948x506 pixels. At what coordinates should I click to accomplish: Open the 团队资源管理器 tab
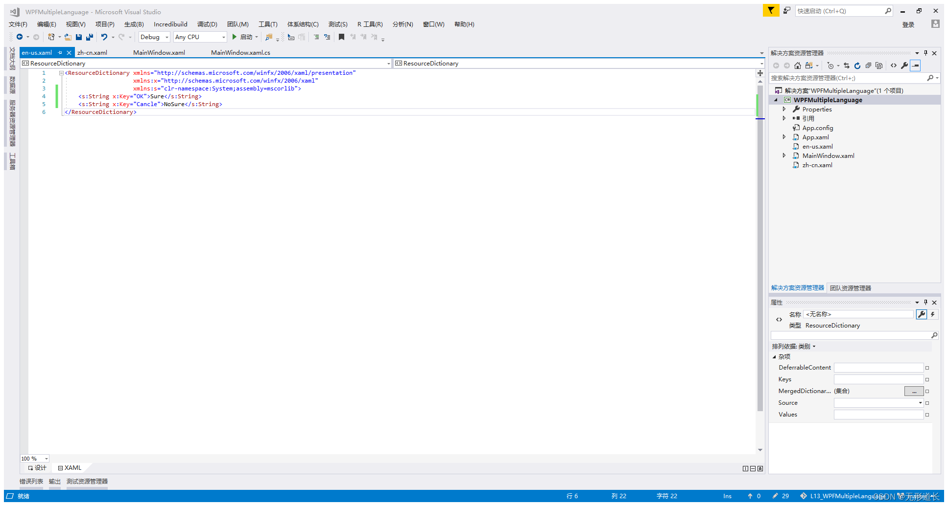tap(851, 288)
